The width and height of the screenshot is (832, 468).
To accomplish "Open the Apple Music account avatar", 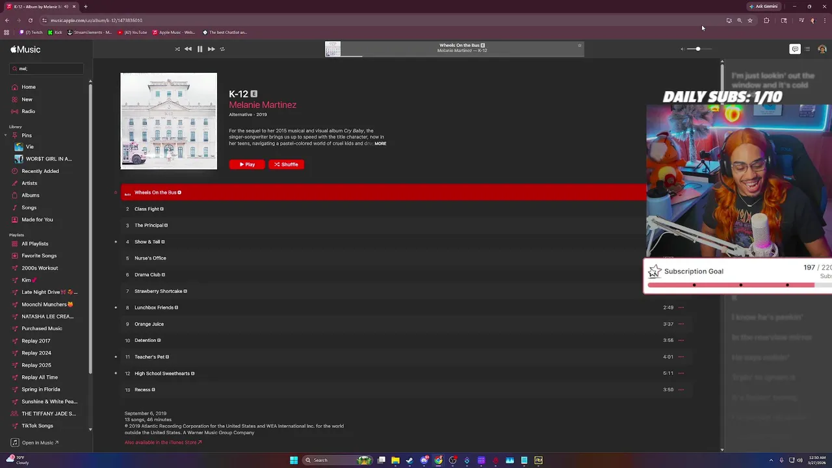I will point(822,49).
